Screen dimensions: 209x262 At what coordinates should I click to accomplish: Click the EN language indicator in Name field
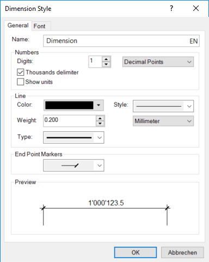(x=194, y=41)
